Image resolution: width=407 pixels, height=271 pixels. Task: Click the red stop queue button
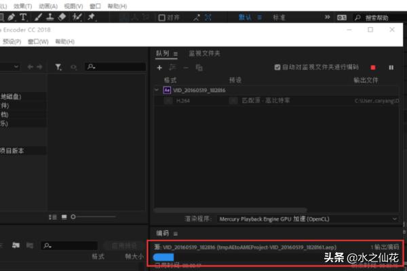pyautogui.click(x=372, y=68)
